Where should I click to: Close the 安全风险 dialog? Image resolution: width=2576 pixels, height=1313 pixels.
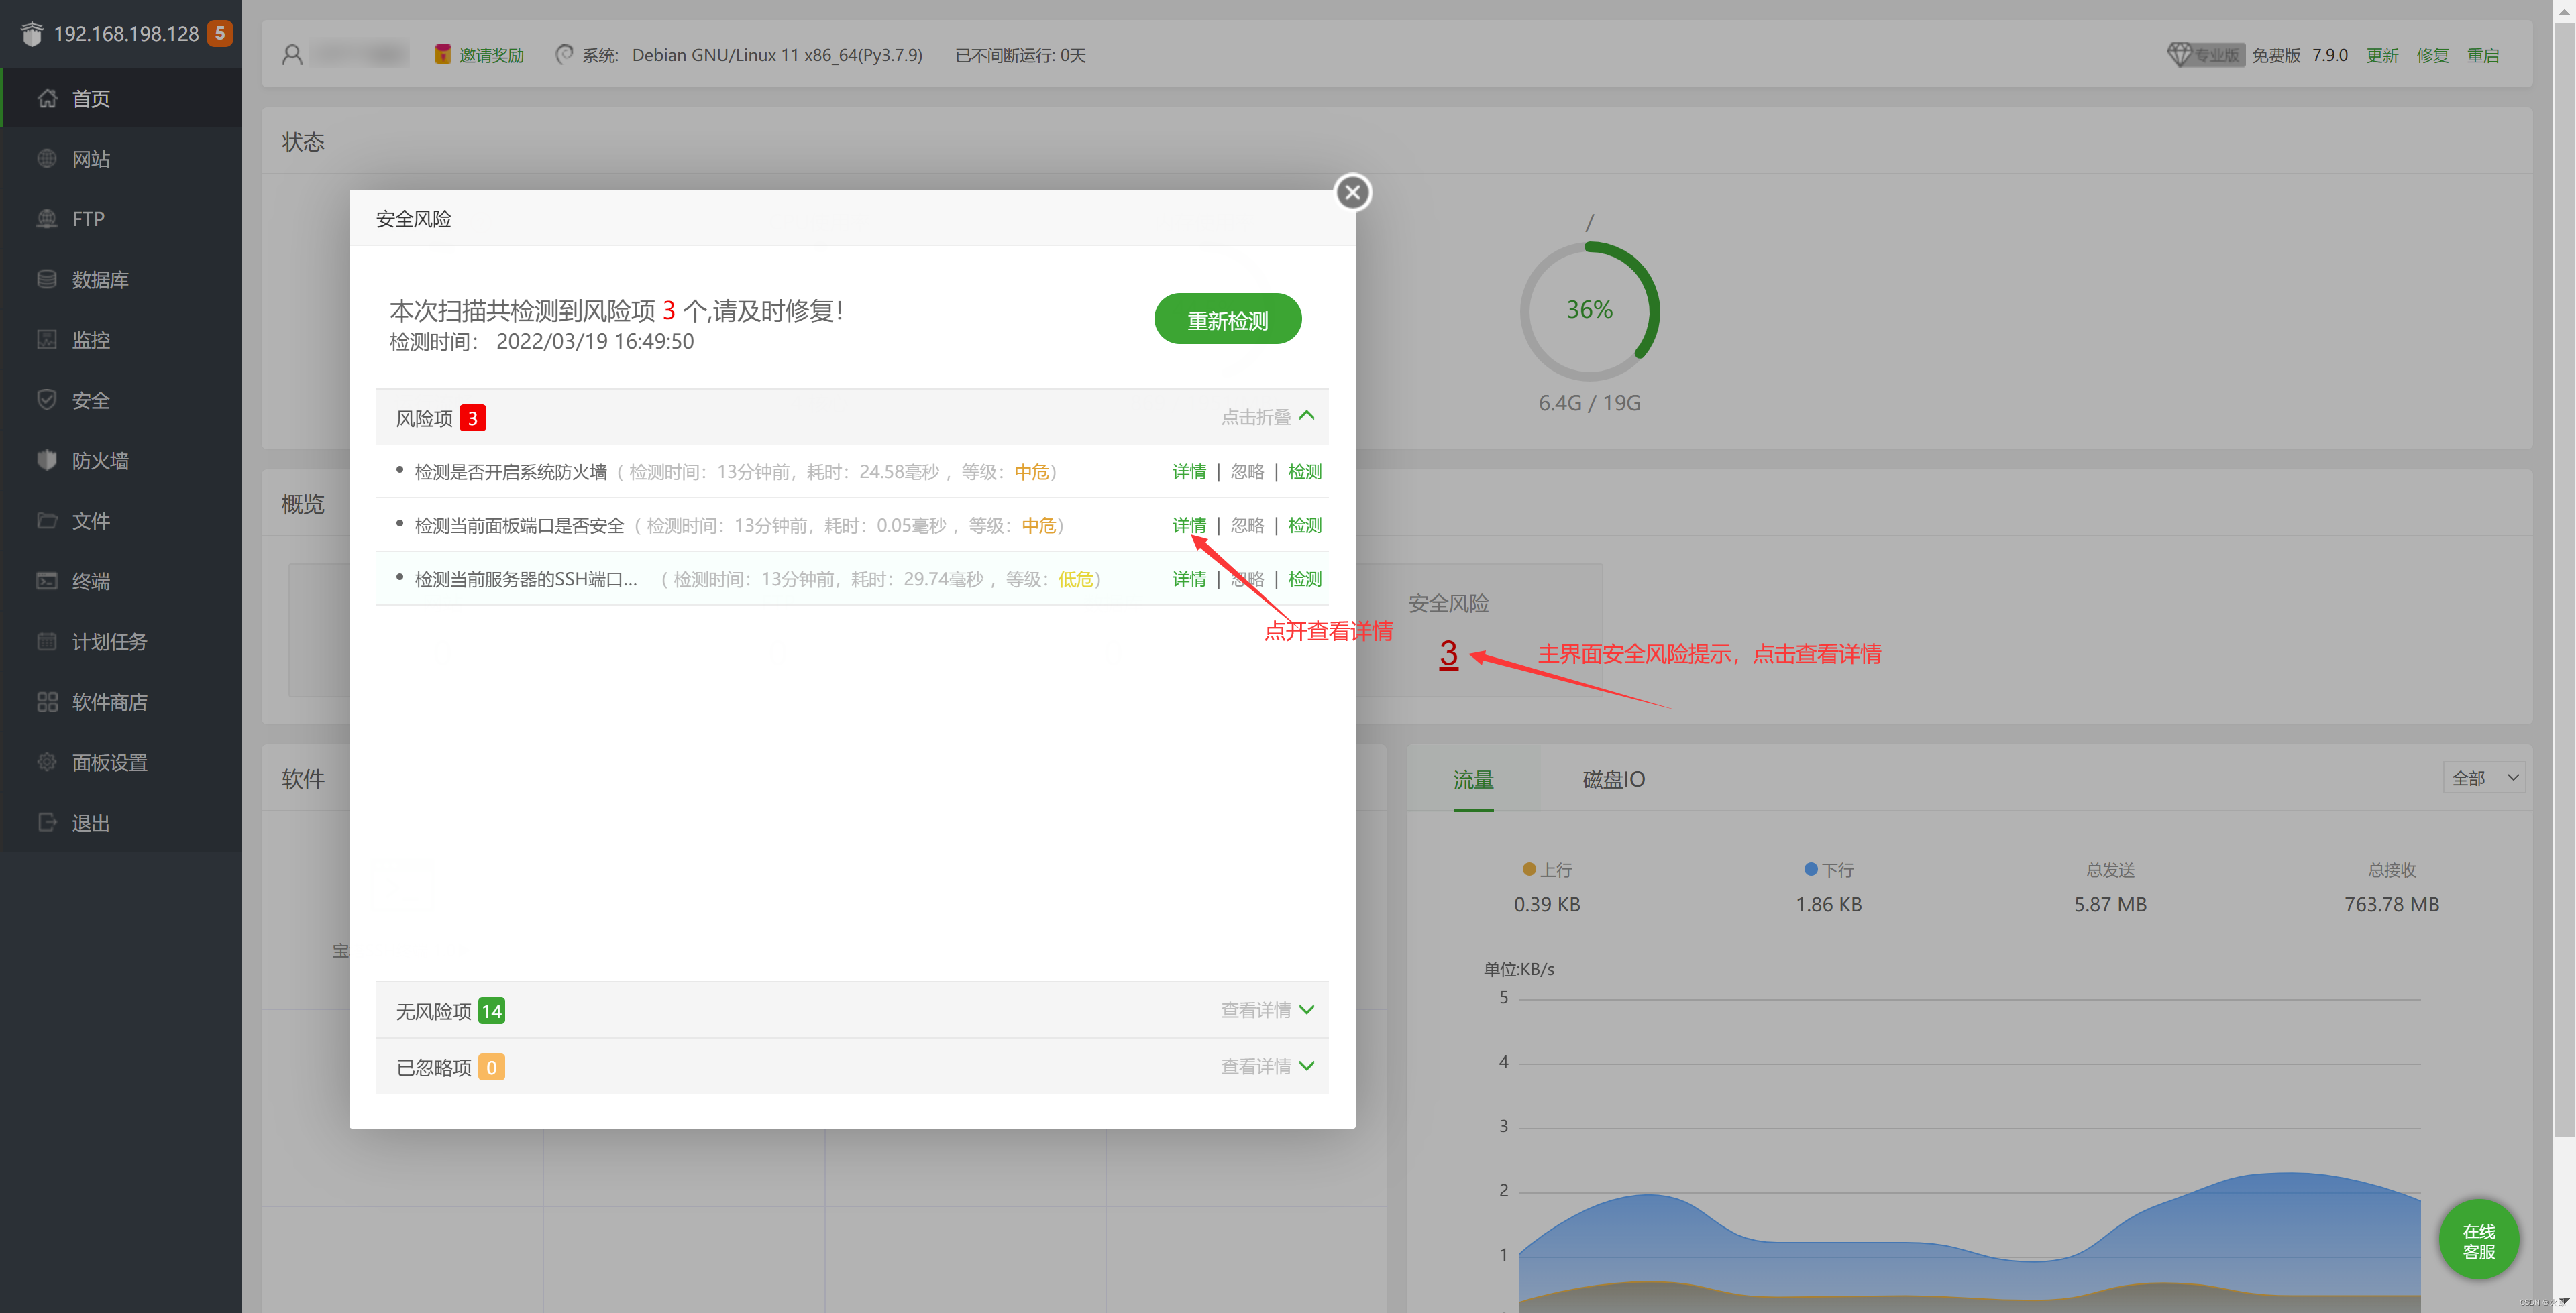(1352, 192)
